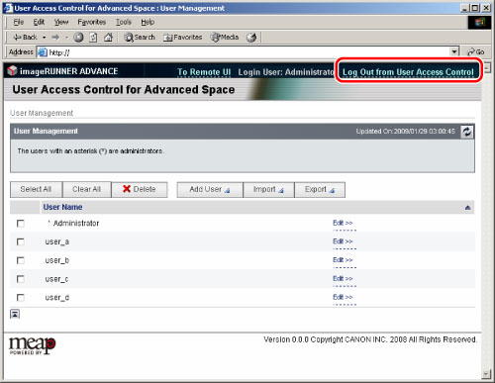
Task: Click the scrollbar up arrow
Action: pos(487,67)
